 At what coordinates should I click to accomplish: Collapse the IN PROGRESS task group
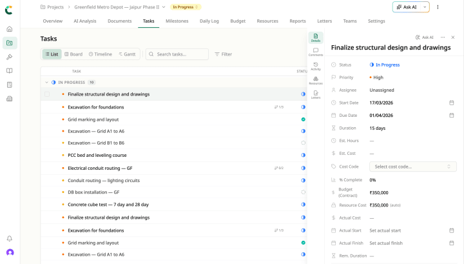click(x=46, y=83)
